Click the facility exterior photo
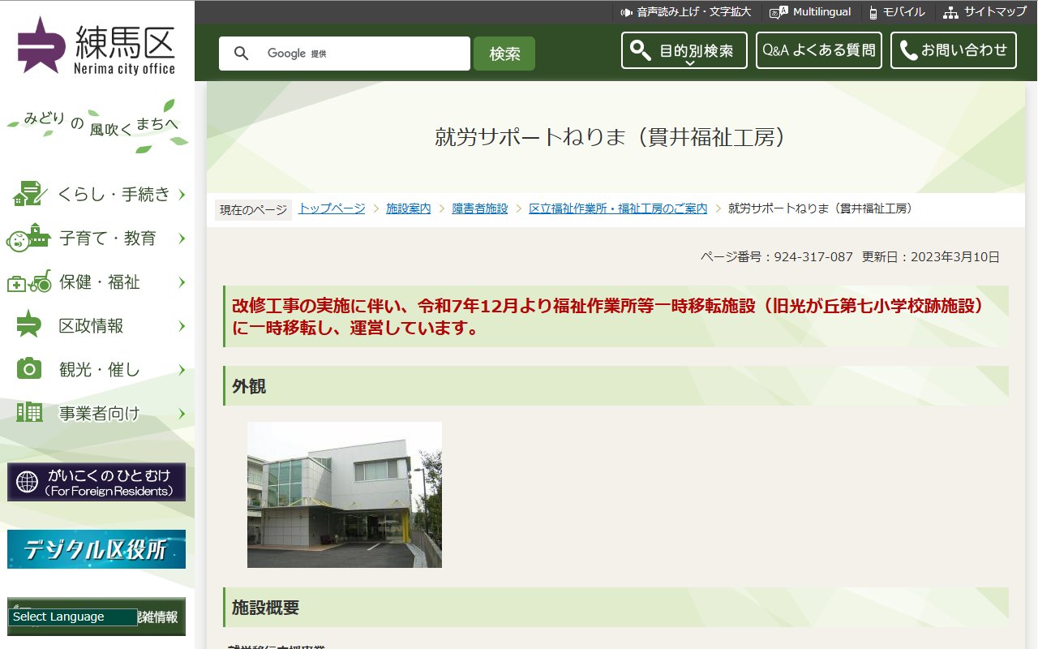This screenshot has width=1038, height=649. coord(345,495)
